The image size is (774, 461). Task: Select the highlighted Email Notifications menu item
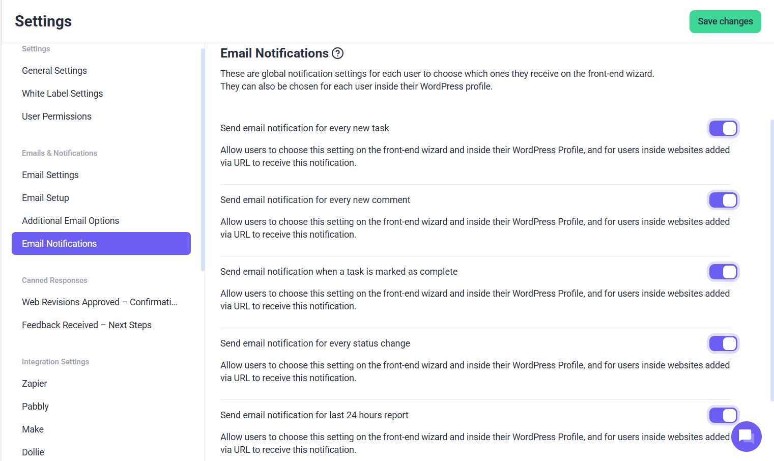click(x=101, y=244)
